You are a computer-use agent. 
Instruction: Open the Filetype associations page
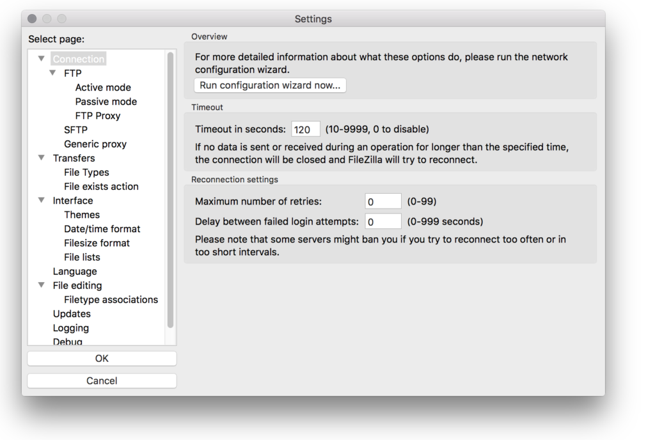[111, 299]
